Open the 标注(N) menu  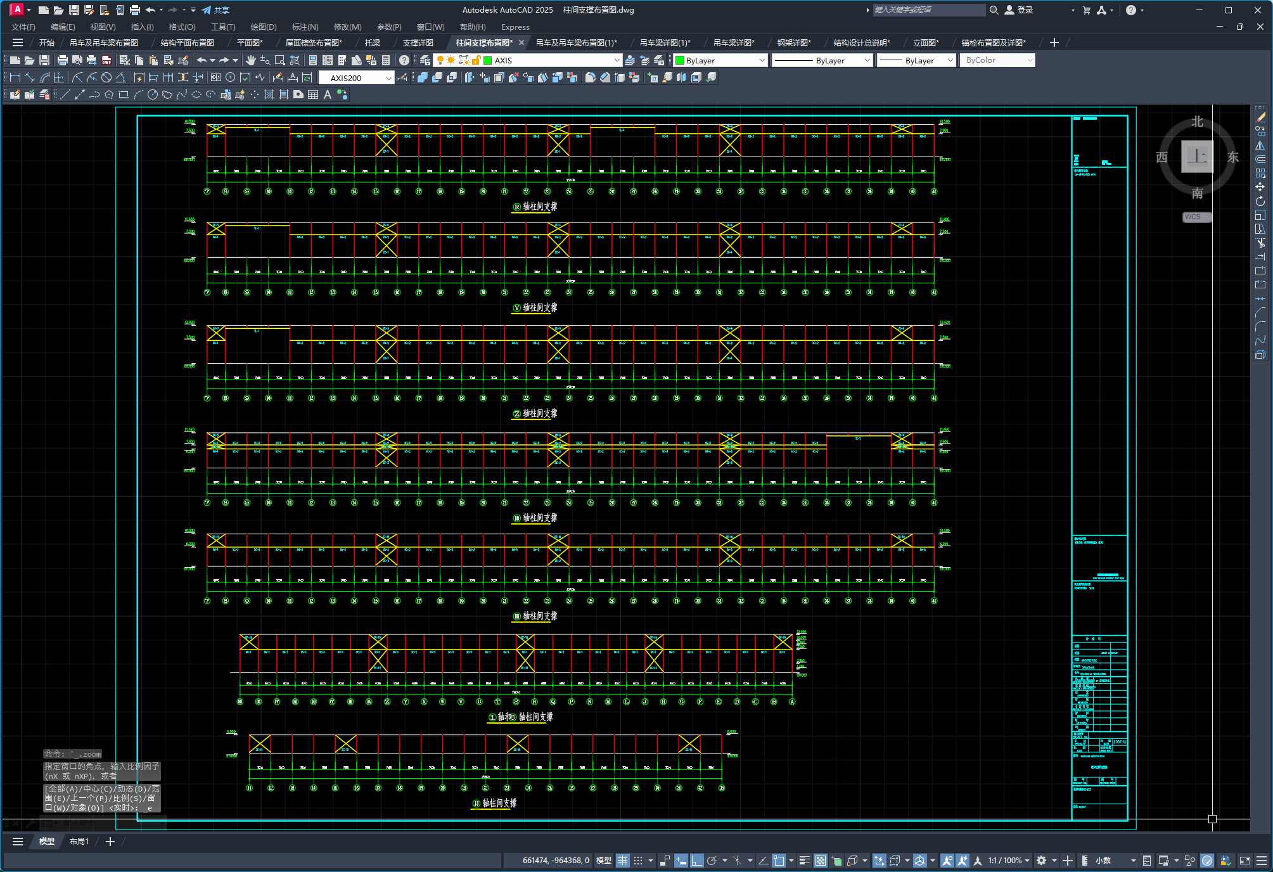[305, 27]
